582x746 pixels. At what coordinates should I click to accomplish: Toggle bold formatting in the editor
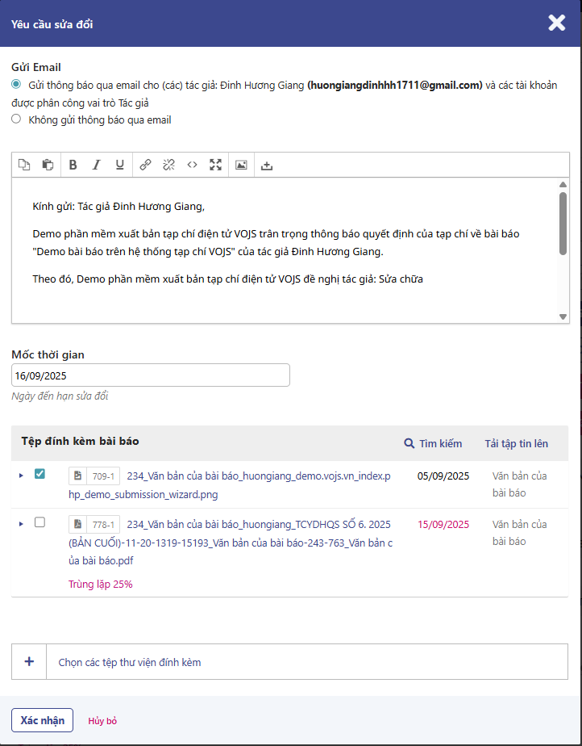[x=73, y=165]
